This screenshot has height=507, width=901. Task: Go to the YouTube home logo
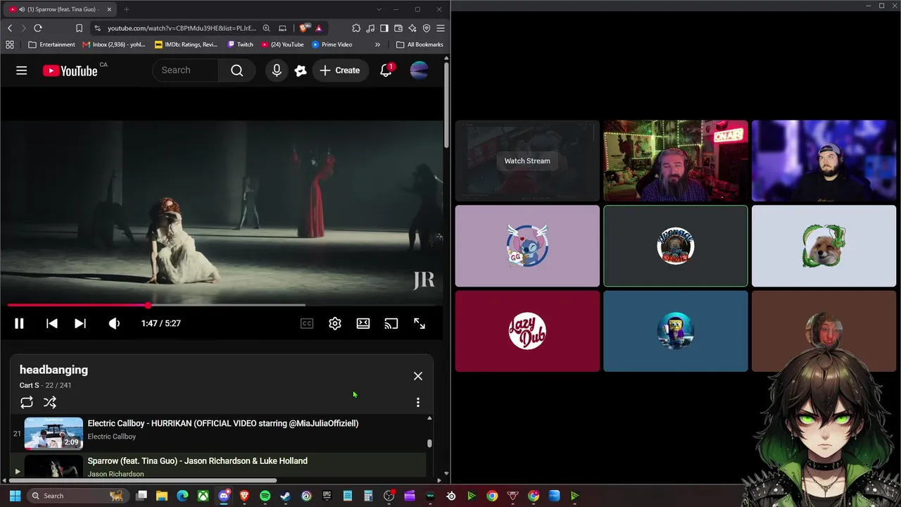coord(70,70)
